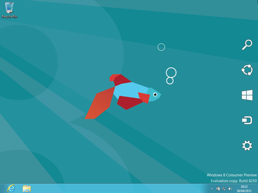Open the Share charm

click(x=247, y=70)
